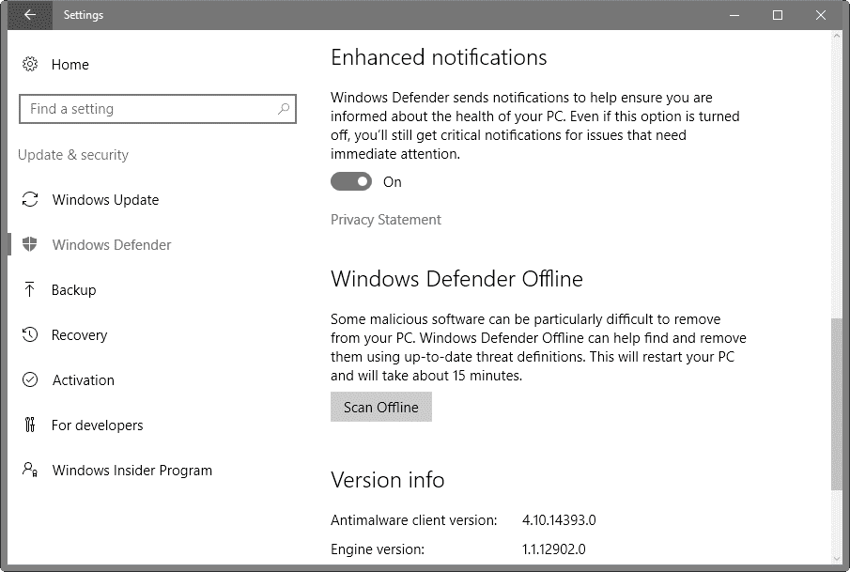Maximize the Settings window

tap(778, 15)
